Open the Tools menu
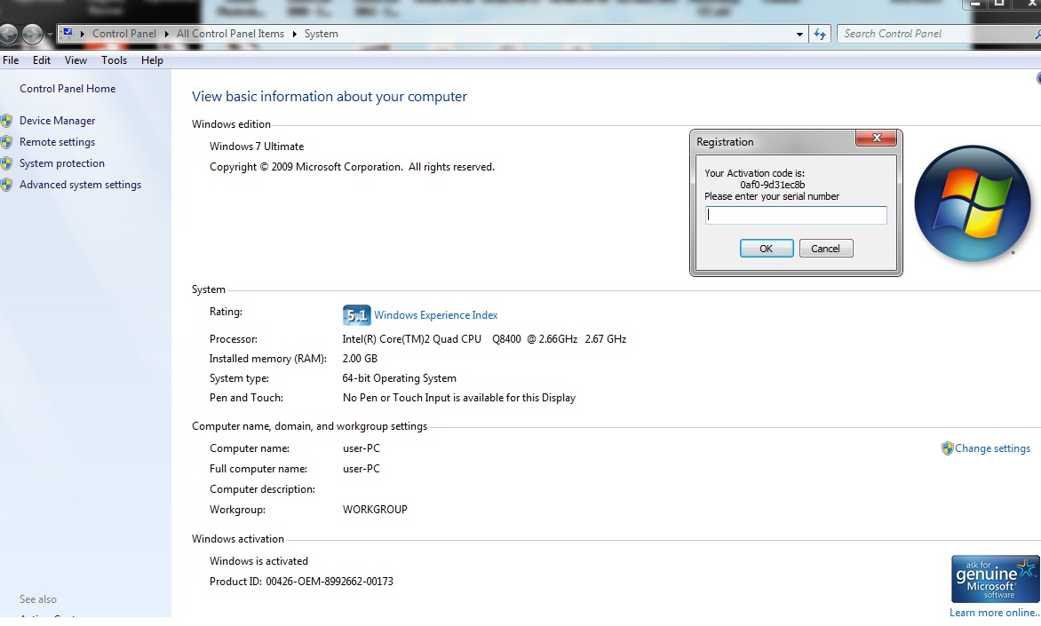 pos(115,60)
